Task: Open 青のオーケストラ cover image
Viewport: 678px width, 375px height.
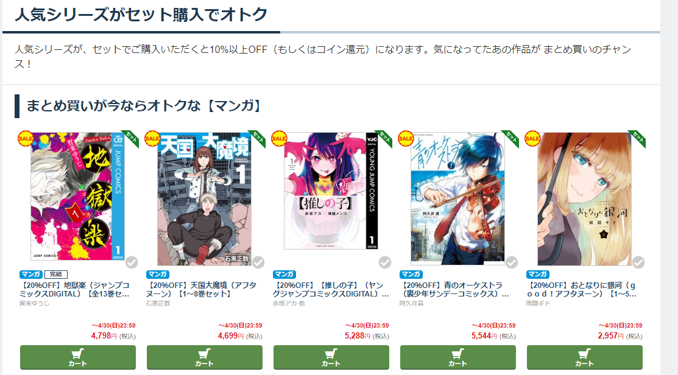Action: click(x=458, y=198)
